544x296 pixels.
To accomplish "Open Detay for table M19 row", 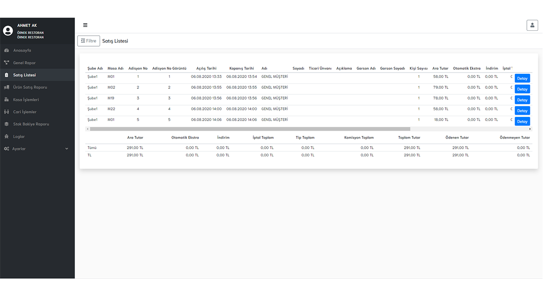I will (x=522, y=100).
